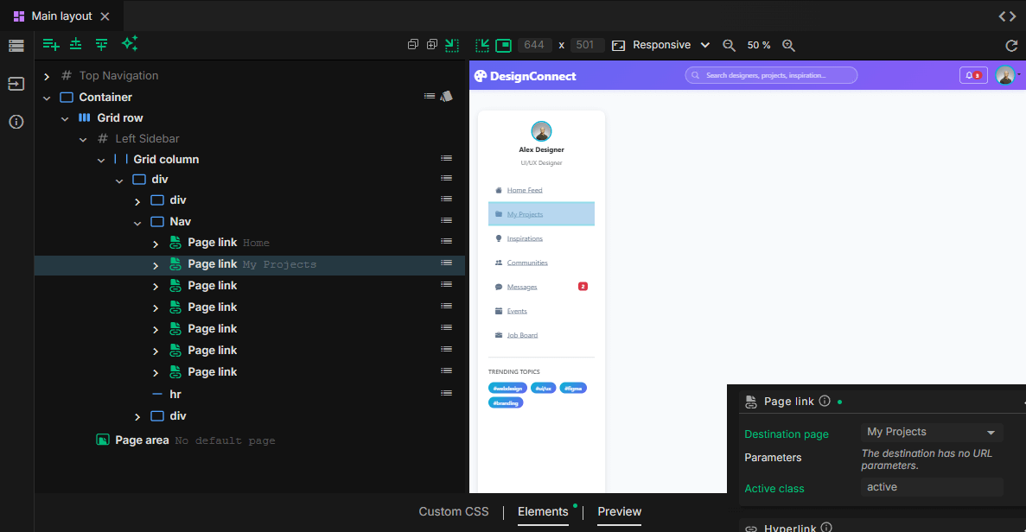The height and width of the screenshot is (532, 1026).
Task: Click the collapse all tree nodes icon
Action: [x=413, y=45]
